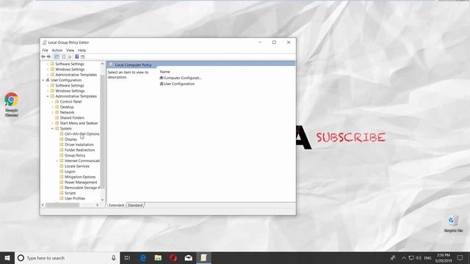
Task: Expand Windows Settings under User Configuration
Action: 48,91
